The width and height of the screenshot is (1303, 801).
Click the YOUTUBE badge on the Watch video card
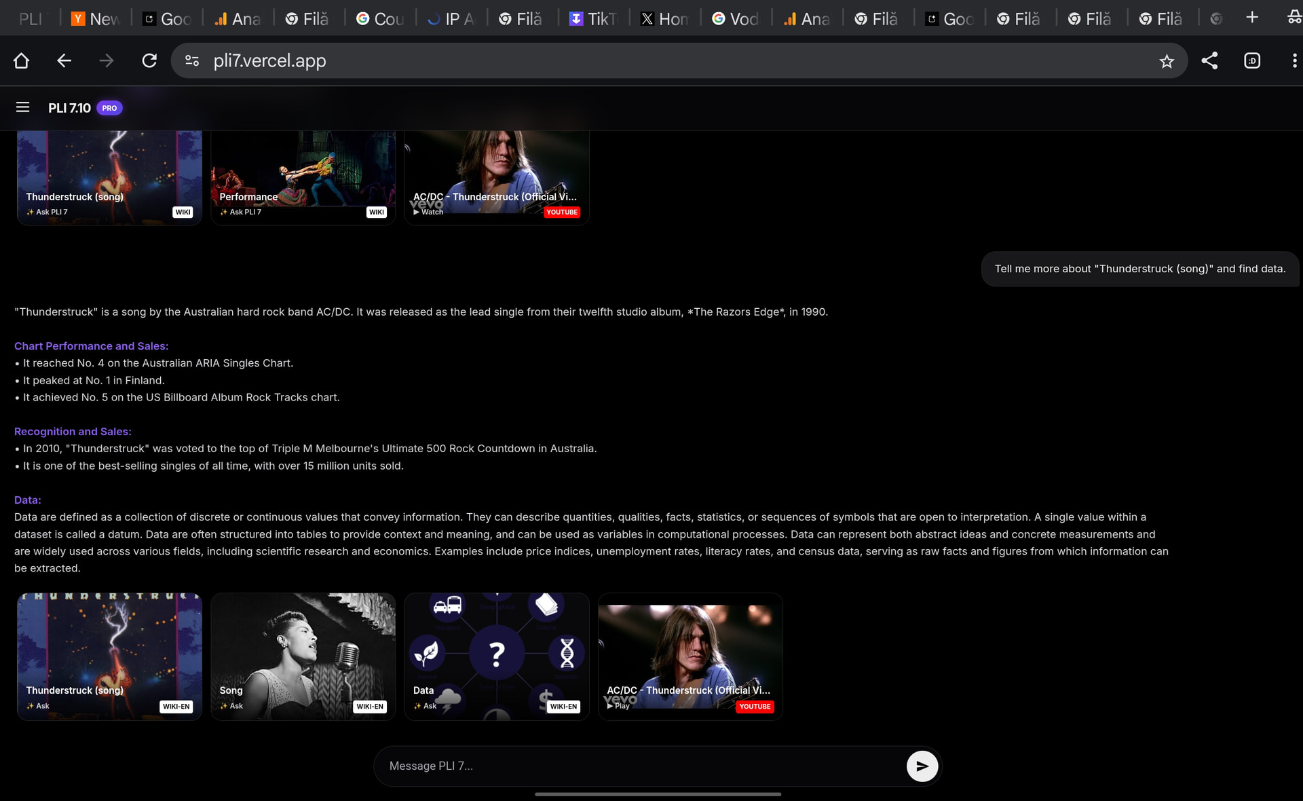tap(562, 212)
